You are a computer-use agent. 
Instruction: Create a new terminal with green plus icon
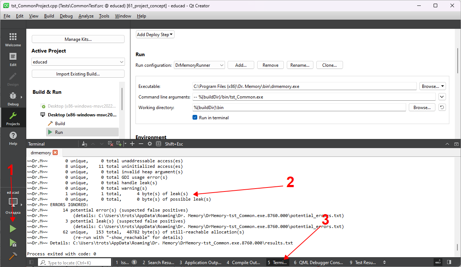click(x=119, y=144)
